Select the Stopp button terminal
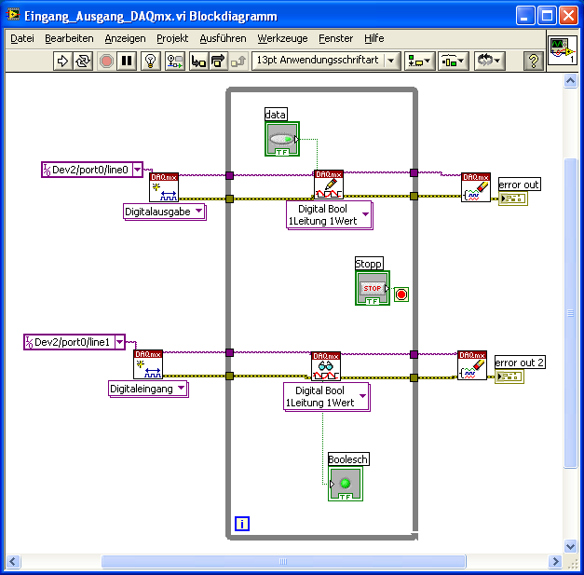The image size is (584, 575). pos(373,288)
